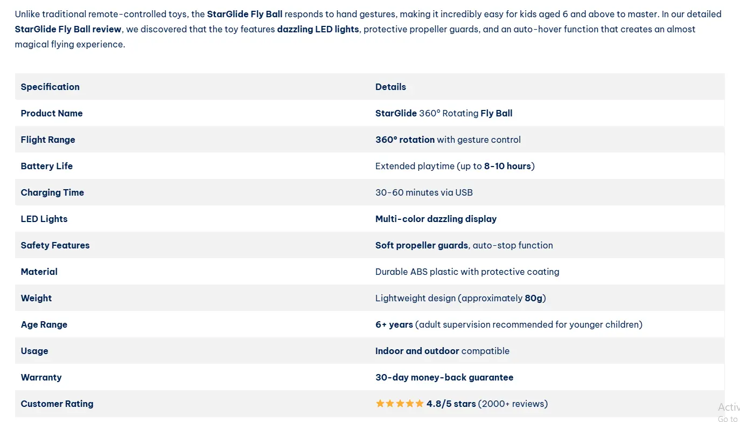Click the "80g" weight value

533,298
